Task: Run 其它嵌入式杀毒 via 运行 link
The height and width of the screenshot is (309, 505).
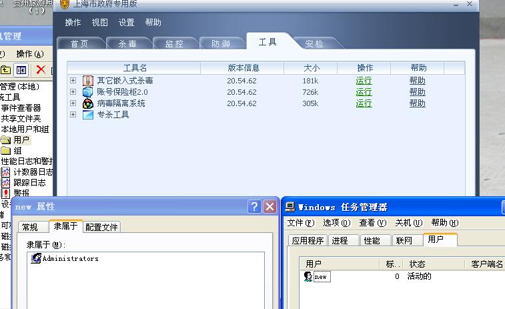Action: (364, 81)
